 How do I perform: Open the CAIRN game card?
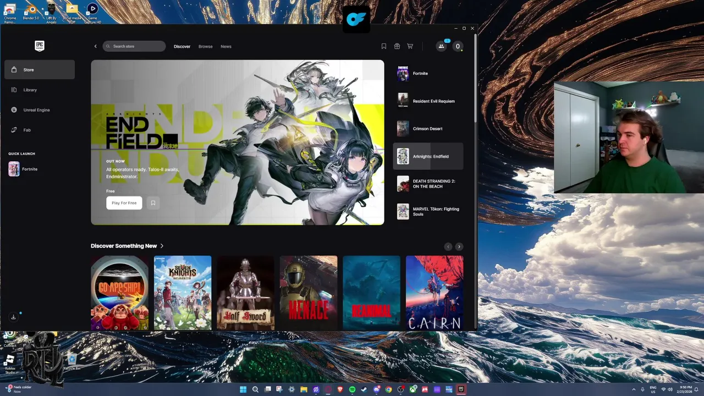tap(435, 293)
